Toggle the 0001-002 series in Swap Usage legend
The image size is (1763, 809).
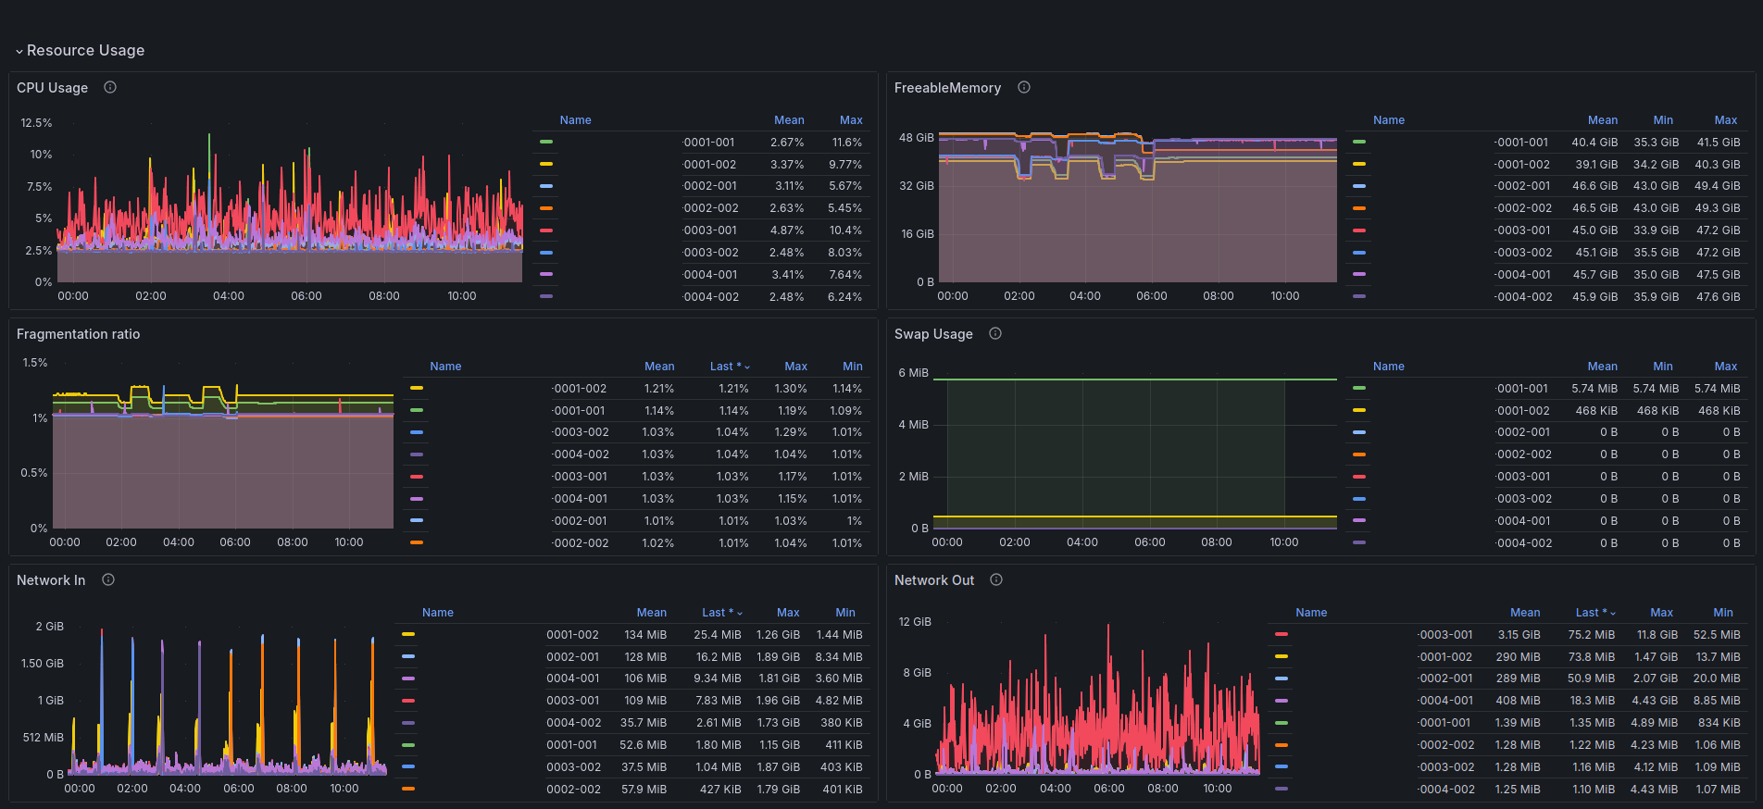coord(1523,411)
